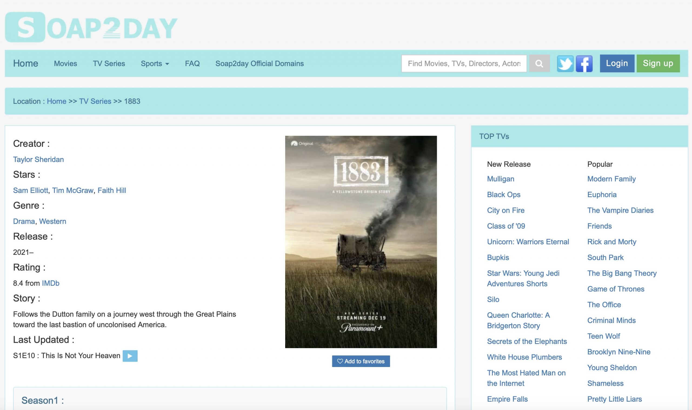Screen dimensions: 692x410
Task: Expand the Sports dropdown menu
Action: pyautogui.click(x=155, y=64)
